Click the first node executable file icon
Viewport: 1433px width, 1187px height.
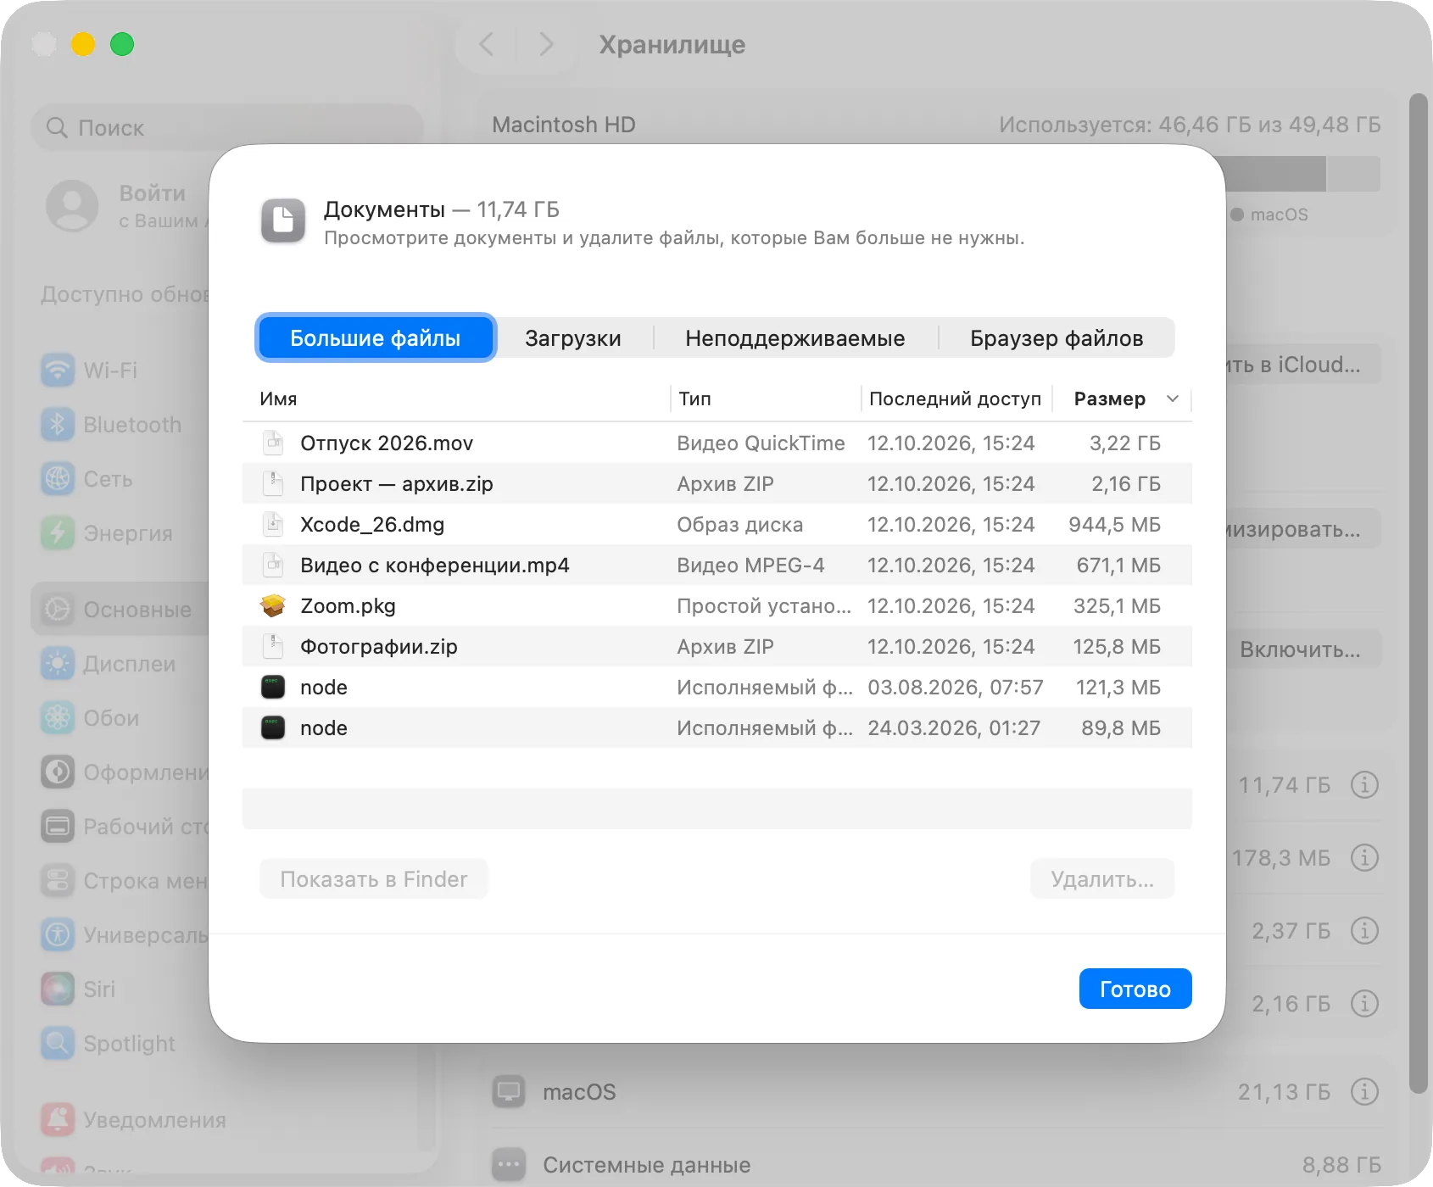[273, 687]
